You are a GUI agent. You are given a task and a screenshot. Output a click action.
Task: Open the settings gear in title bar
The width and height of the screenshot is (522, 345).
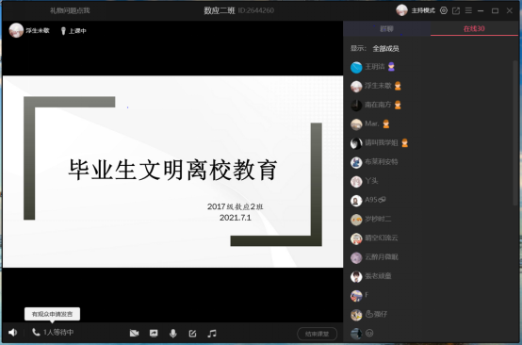[444, 10]
